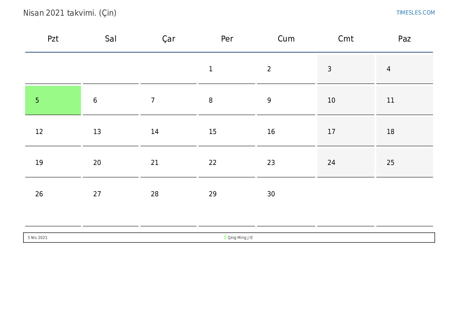Image resolution: width=458 pixels, height=324 pixels.
Task: Select date 1 in the calendar
Action: pos(211,69)
